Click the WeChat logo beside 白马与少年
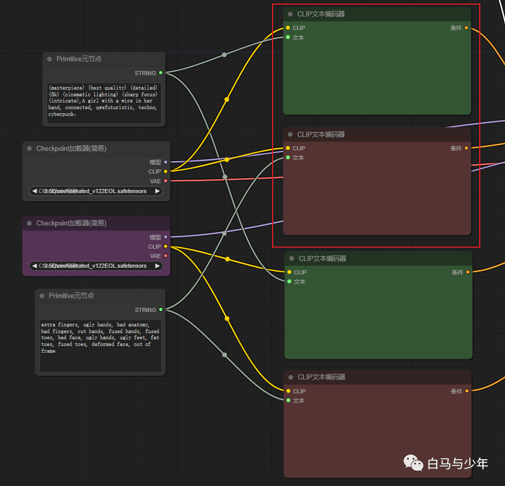 click(x=413, y=462)
